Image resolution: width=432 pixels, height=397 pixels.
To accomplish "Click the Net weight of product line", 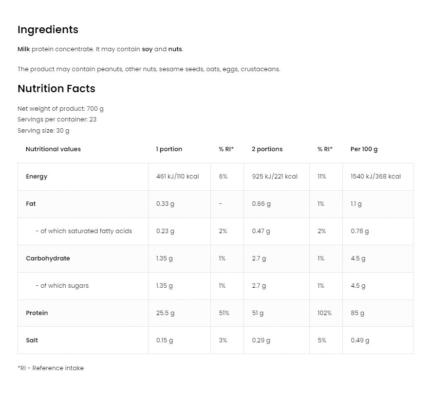I will click(60, 109).
